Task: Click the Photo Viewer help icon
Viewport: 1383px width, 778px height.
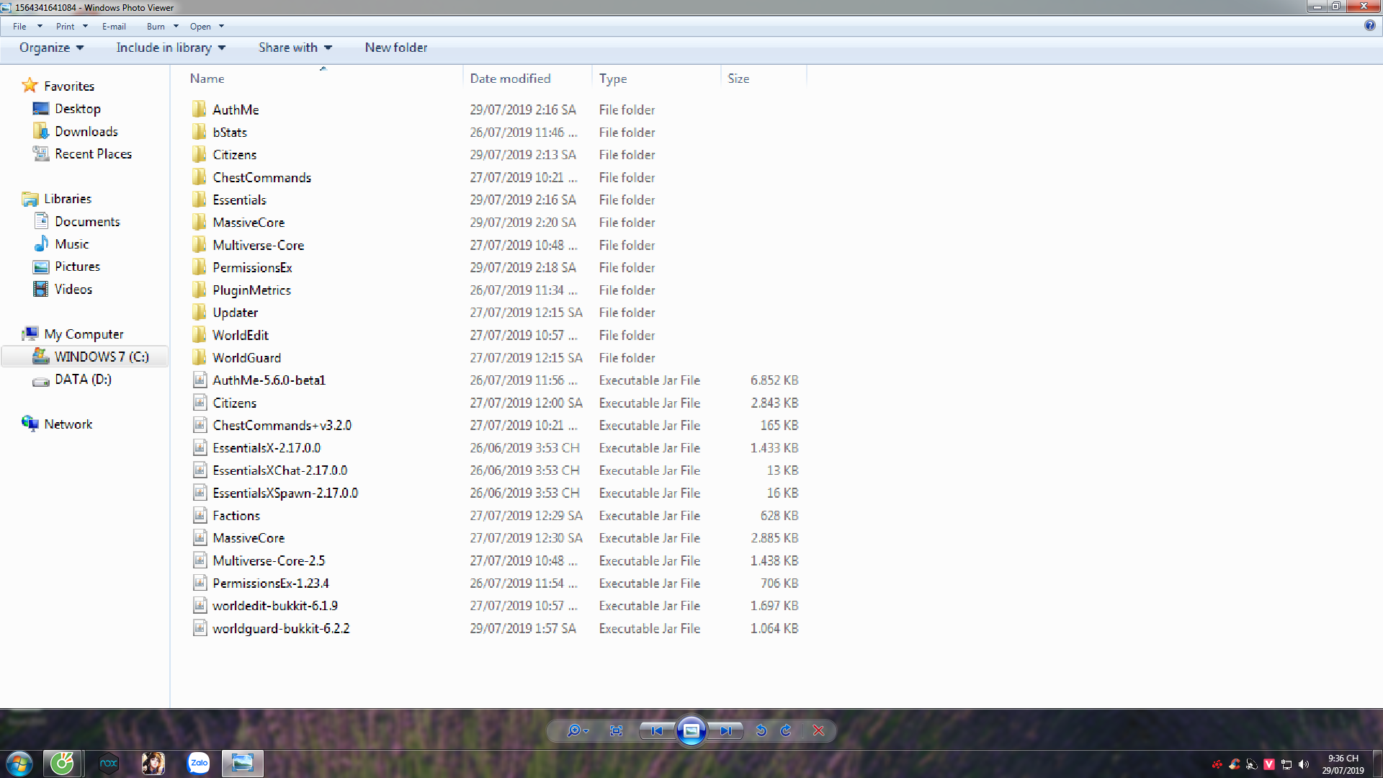Action: 1369,25
